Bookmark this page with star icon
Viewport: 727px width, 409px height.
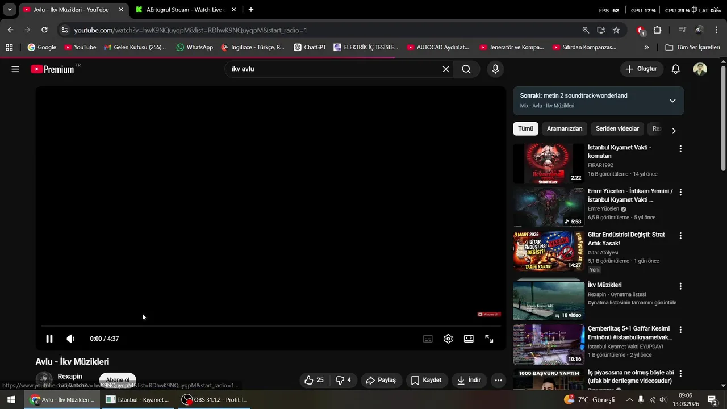[x=616, y=30]
